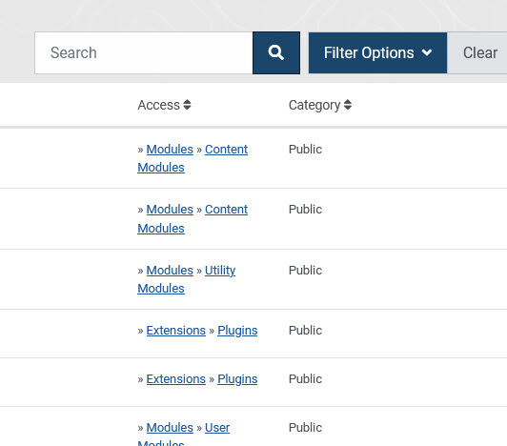Click the Clear button
Image resolution: width=507 pixels, height=446 pixels.
(479, 52)
